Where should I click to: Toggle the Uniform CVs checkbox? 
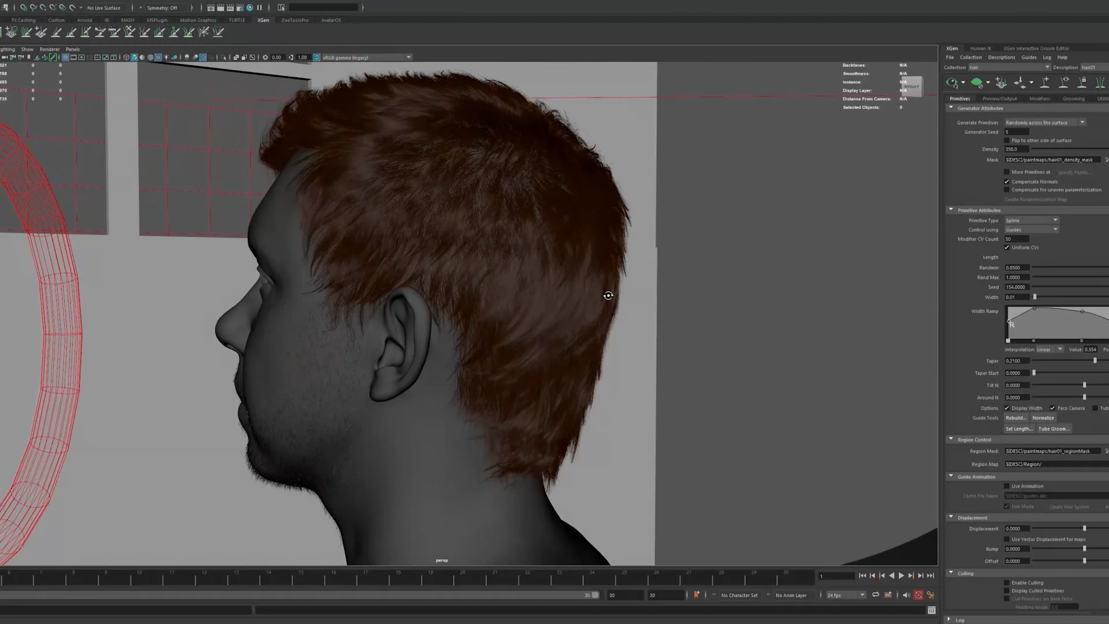click(1007, 247)
